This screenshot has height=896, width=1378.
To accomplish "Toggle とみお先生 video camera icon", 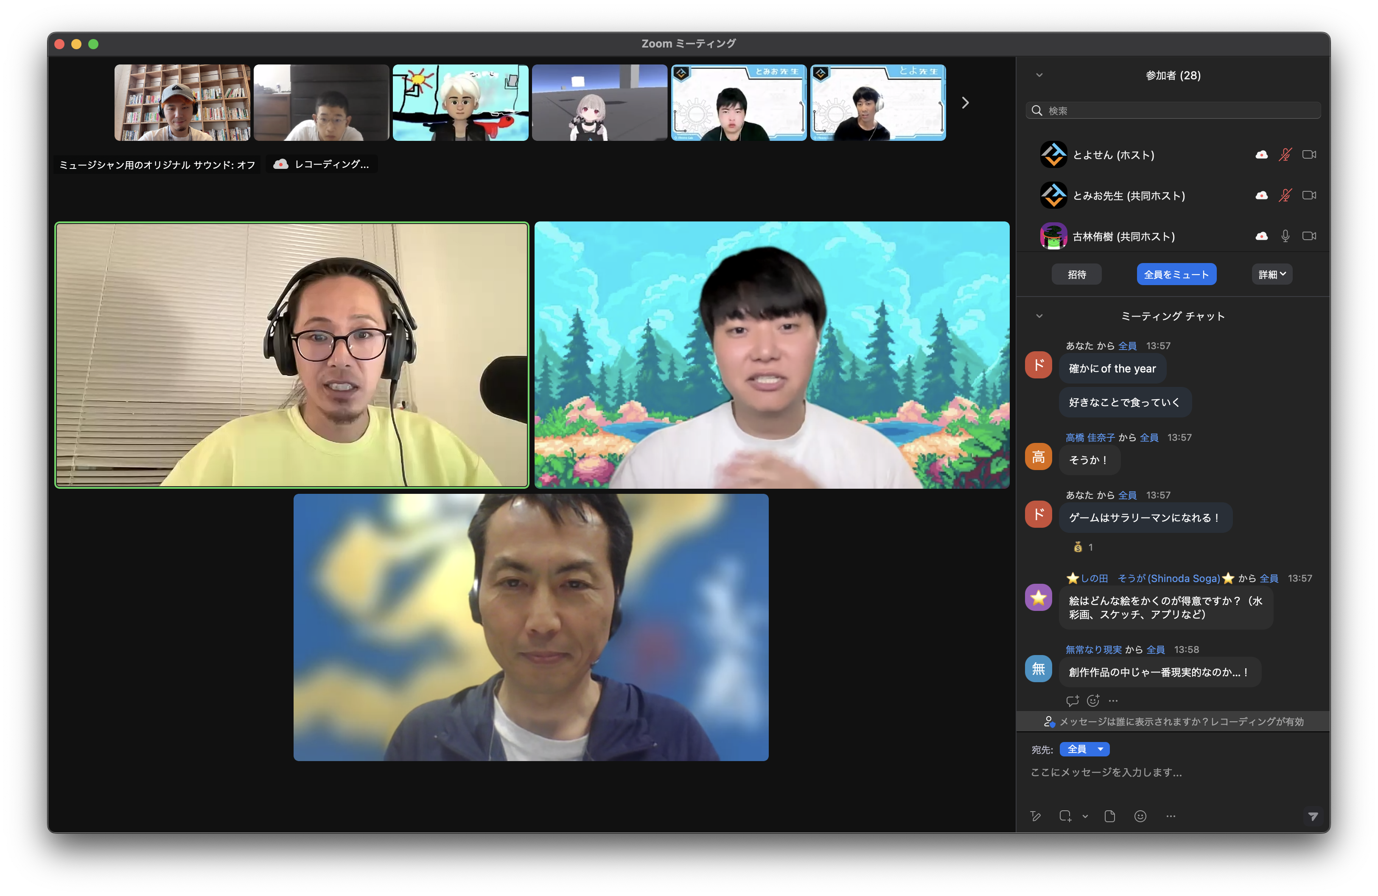I will [1308, 196].
